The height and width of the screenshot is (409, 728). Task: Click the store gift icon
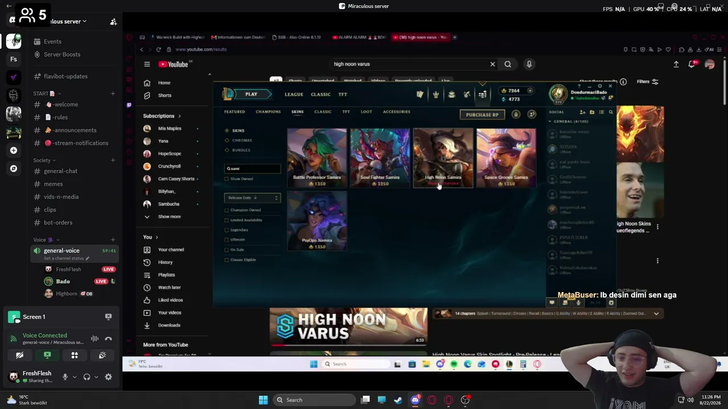pos(516,115)
